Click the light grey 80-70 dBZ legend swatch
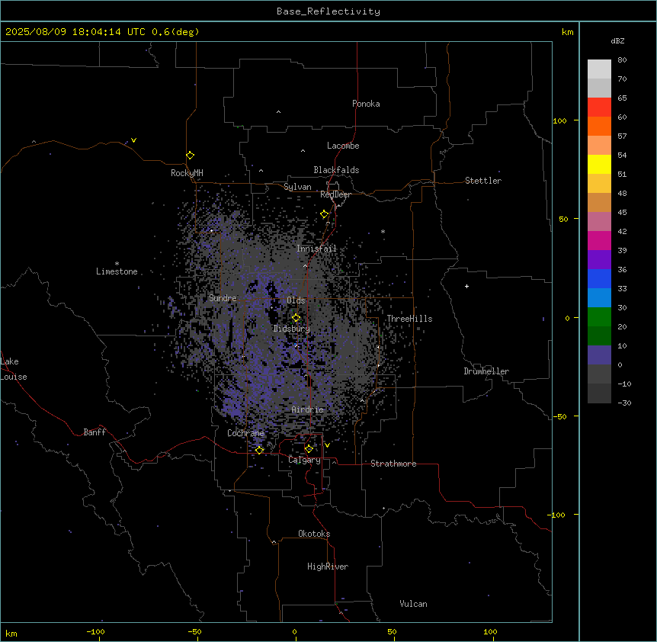Image resolution: width=657 pixels, height=642 pixels. (599, 69)
